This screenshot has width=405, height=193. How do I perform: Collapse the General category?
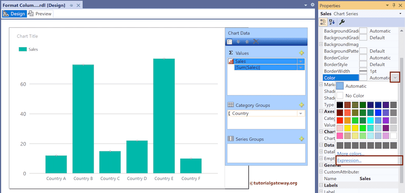pyautogui.click(x=321, y=165)
